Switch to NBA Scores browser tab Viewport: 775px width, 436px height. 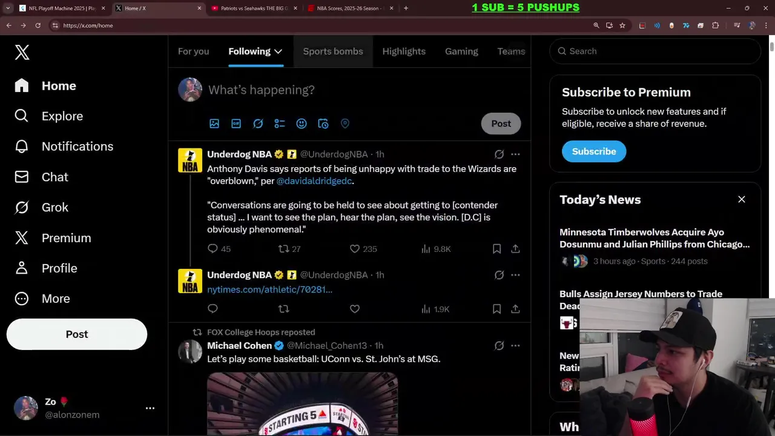click(350, 8)
